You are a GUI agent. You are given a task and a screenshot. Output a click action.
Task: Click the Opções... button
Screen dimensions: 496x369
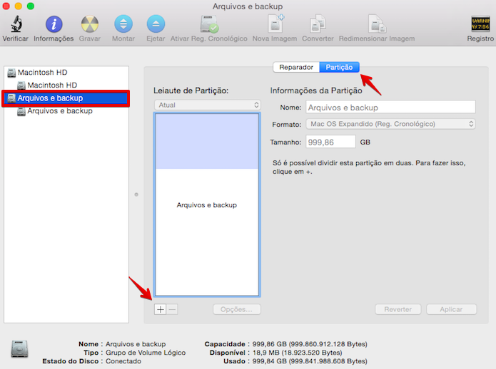pos(237,309)
